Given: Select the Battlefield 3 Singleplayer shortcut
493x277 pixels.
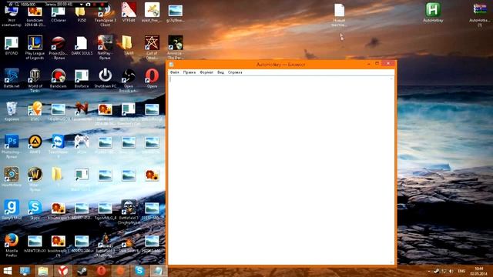Looking at the screenshot, I should [129, 212].
